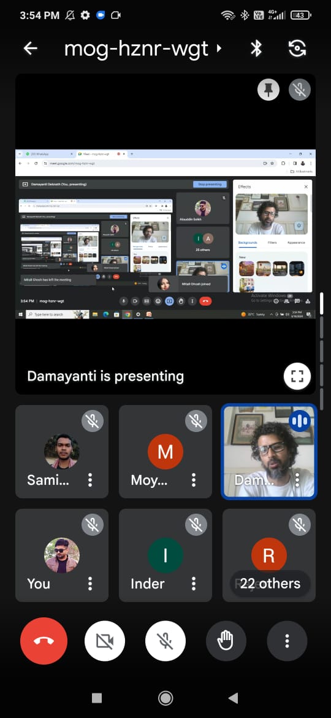Open options menu for Moy tile
The image size is (331, 718).
tap(194, 480)
